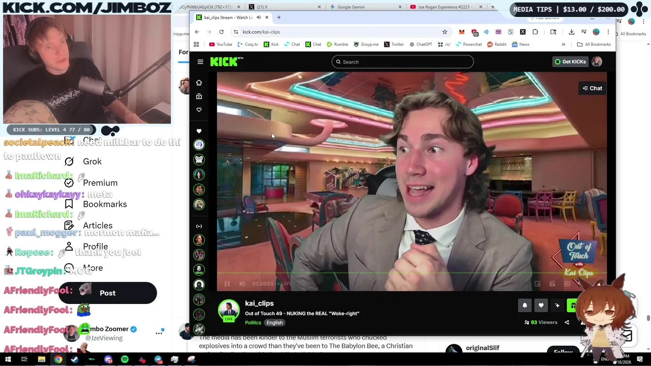Open a new tab in front window

[x=279, y=17]
